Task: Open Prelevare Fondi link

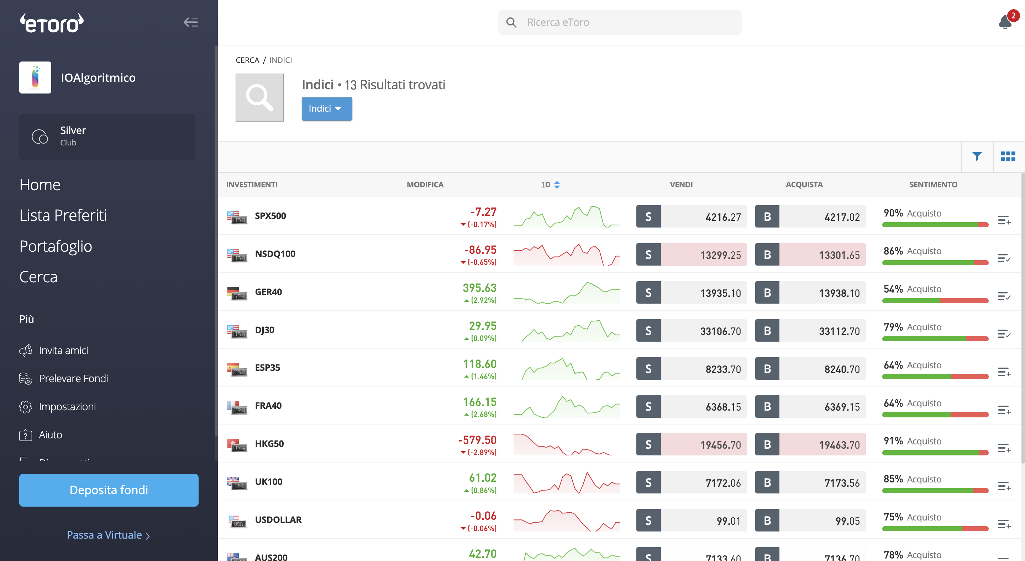Action: pyautogui.click(x=74, y=379)
